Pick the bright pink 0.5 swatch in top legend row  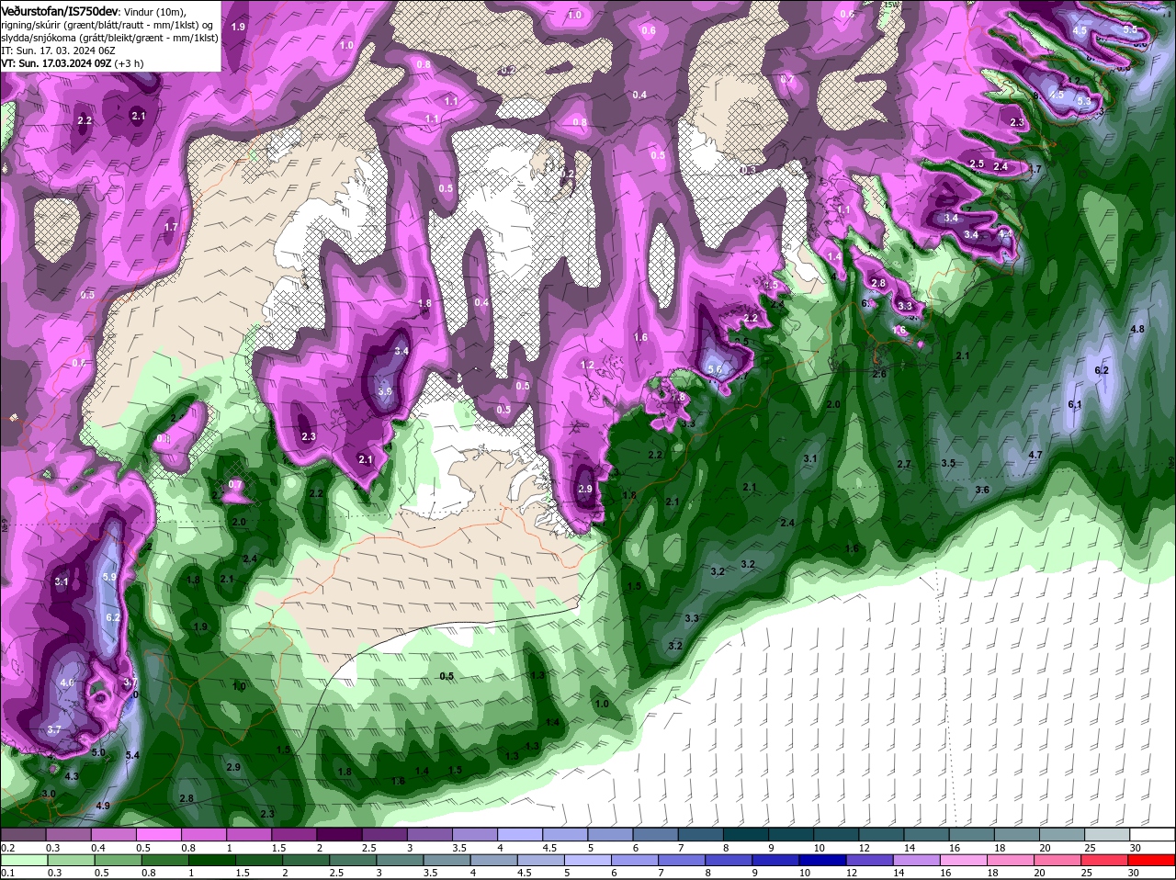[158, 834]
